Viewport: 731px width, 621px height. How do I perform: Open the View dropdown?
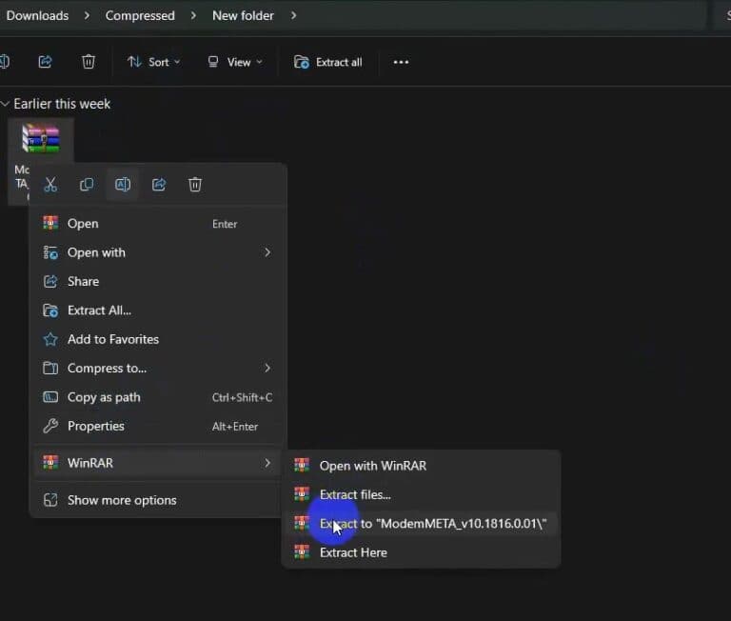pyautogui.click(x=234, y=62)
